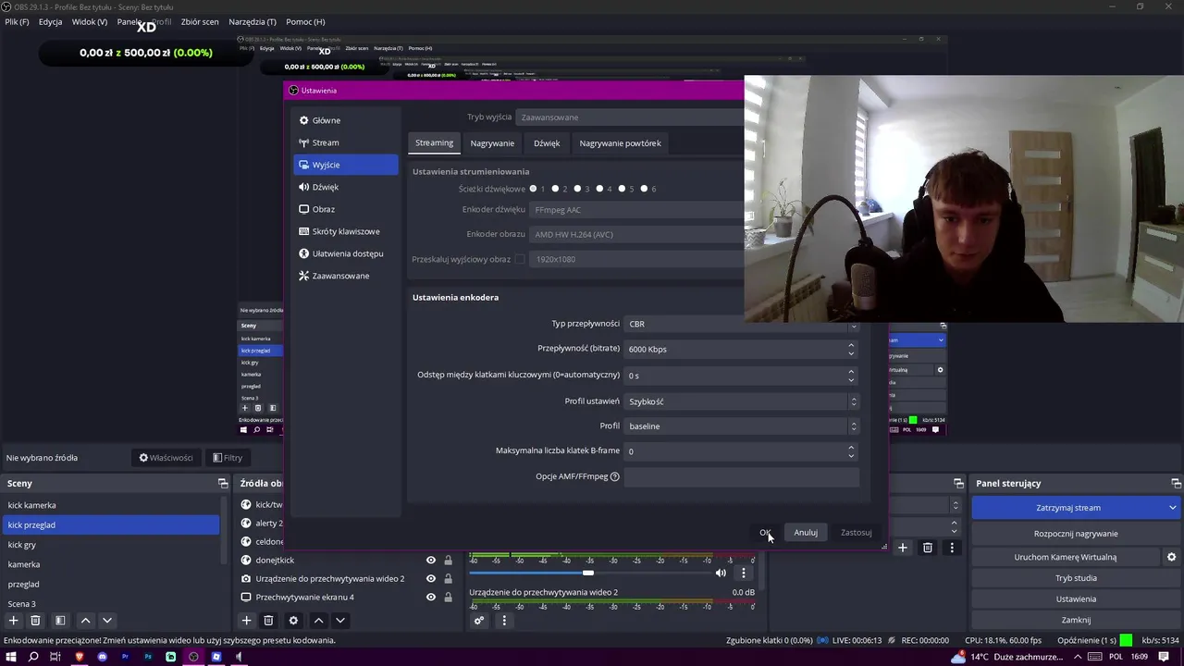The image size is (1184, 666).
Task: Open Narzędzia (T) menu
Action: coord(253,21)
